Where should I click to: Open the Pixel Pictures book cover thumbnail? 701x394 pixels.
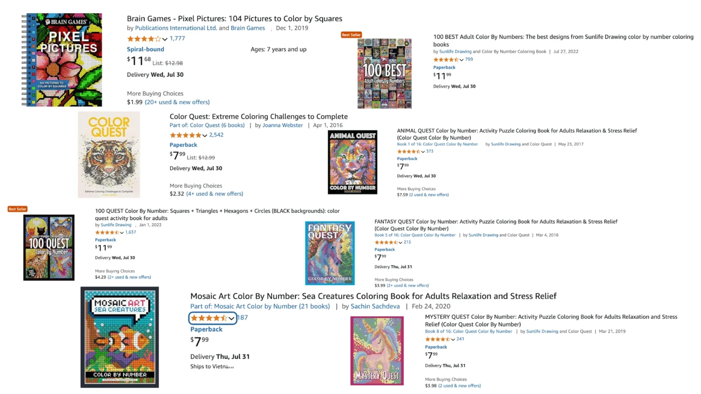pos(62,60)
